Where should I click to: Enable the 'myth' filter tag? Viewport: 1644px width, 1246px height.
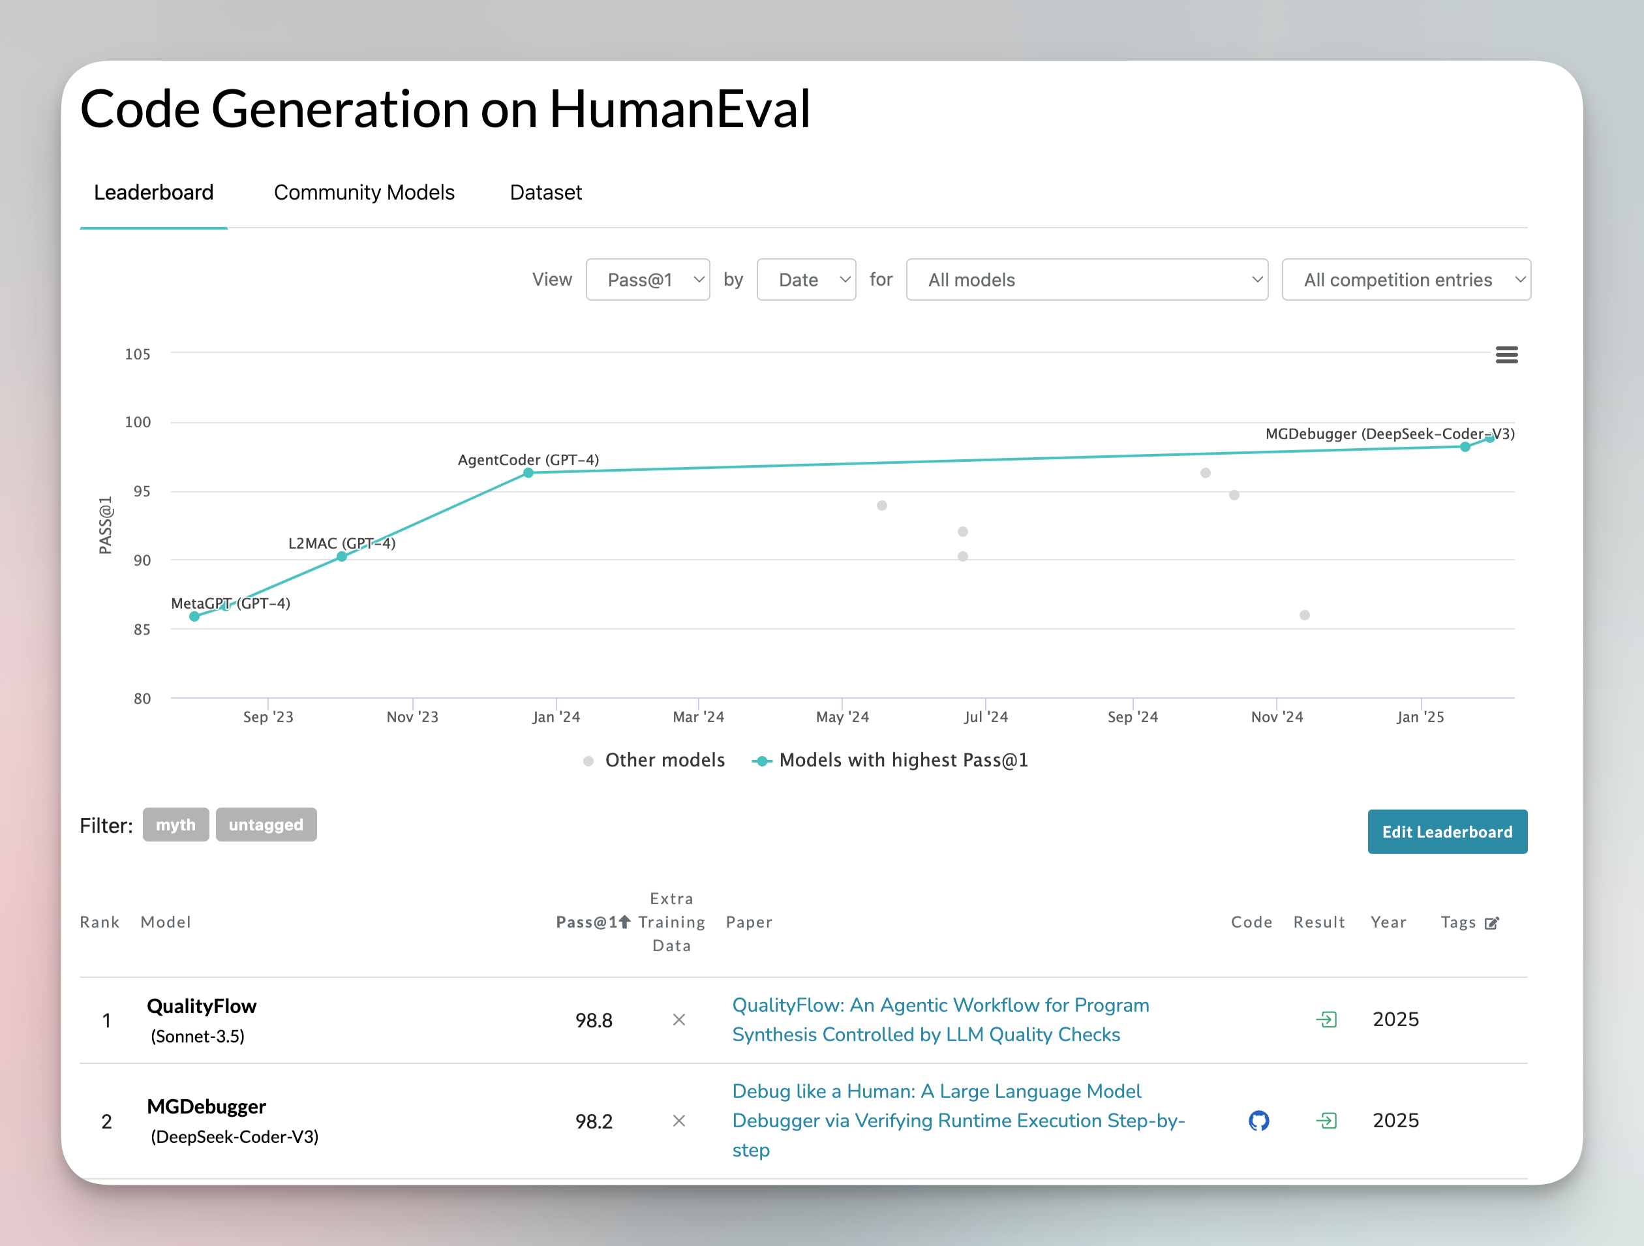pyautogui.click(x=175, y=825)
